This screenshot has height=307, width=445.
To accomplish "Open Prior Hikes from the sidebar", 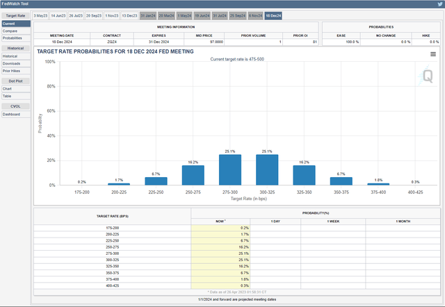I will click(12, 70).
